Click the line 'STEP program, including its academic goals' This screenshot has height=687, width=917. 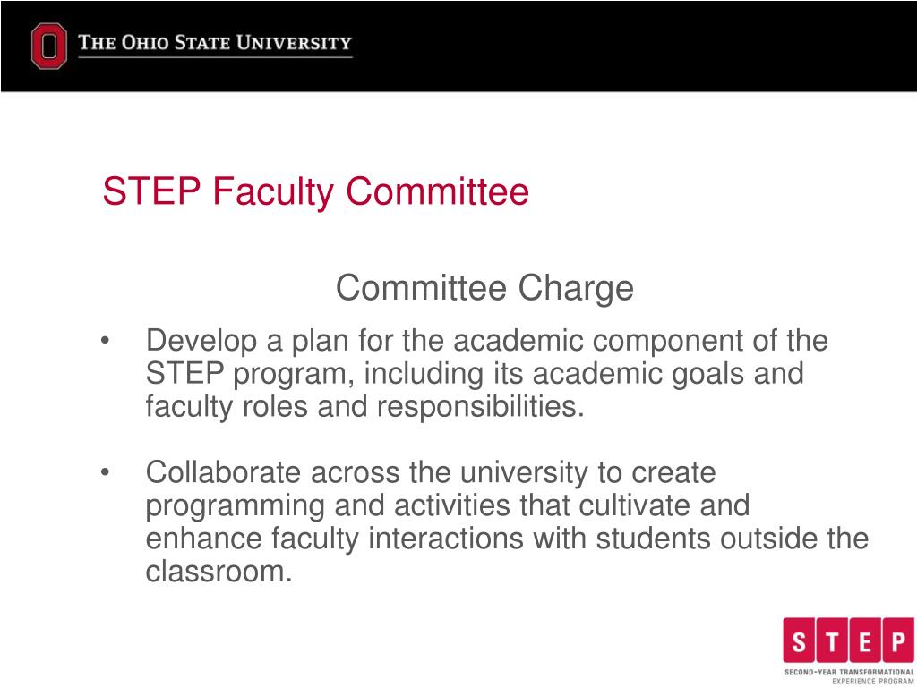pyautogui.click(x=475, y=374)
